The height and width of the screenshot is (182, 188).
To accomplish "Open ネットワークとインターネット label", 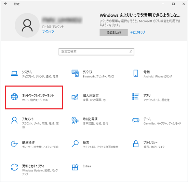I will tap(38, 95).
